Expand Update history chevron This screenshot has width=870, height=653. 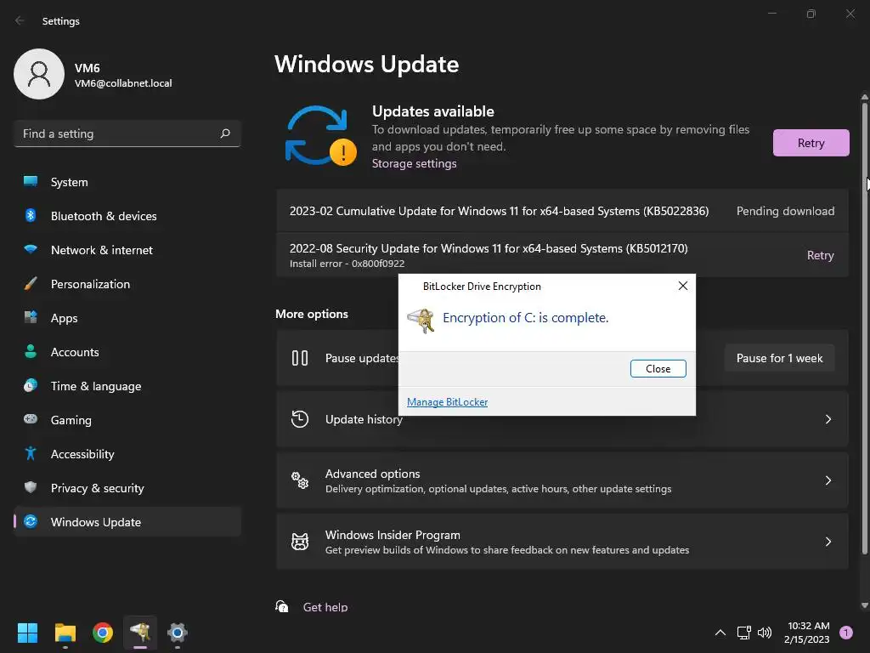828,419
